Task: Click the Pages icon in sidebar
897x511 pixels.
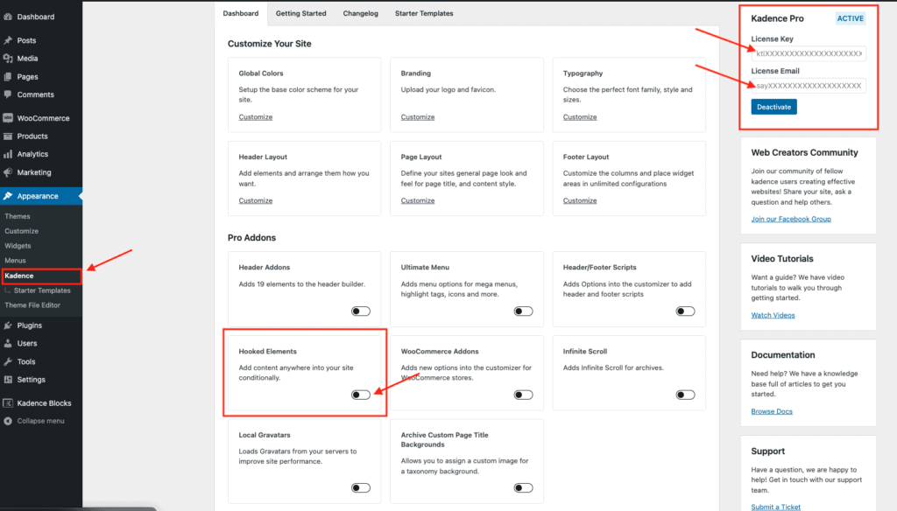Action: (x=8, y=77)
